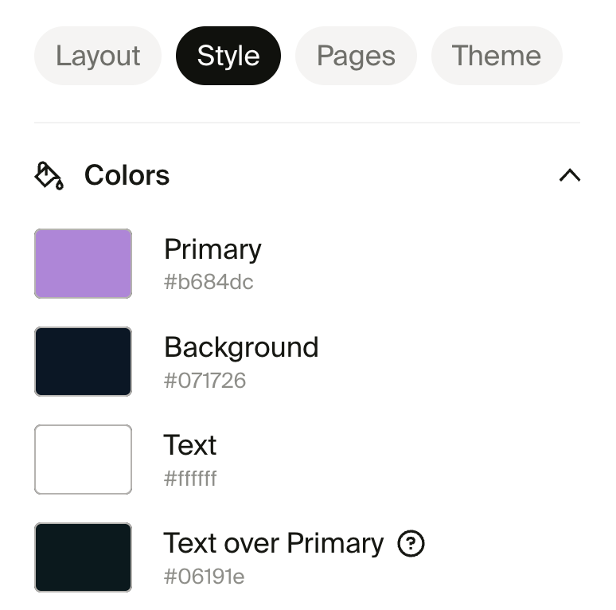
Task: Collapse the Colors section chevron
Action: (570, 175)
